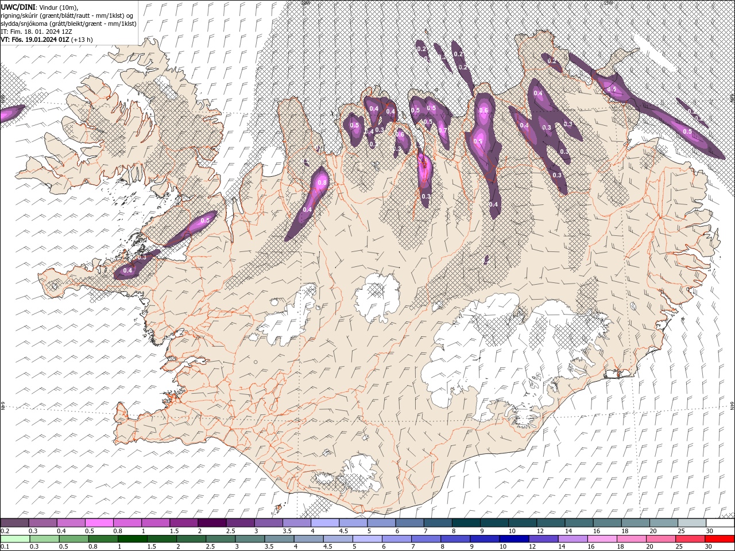Image resolution: width=735 pixels, height=551 pixels.
Task: Click the "UWC/DINI" title text
Action: tap(18, 7)
